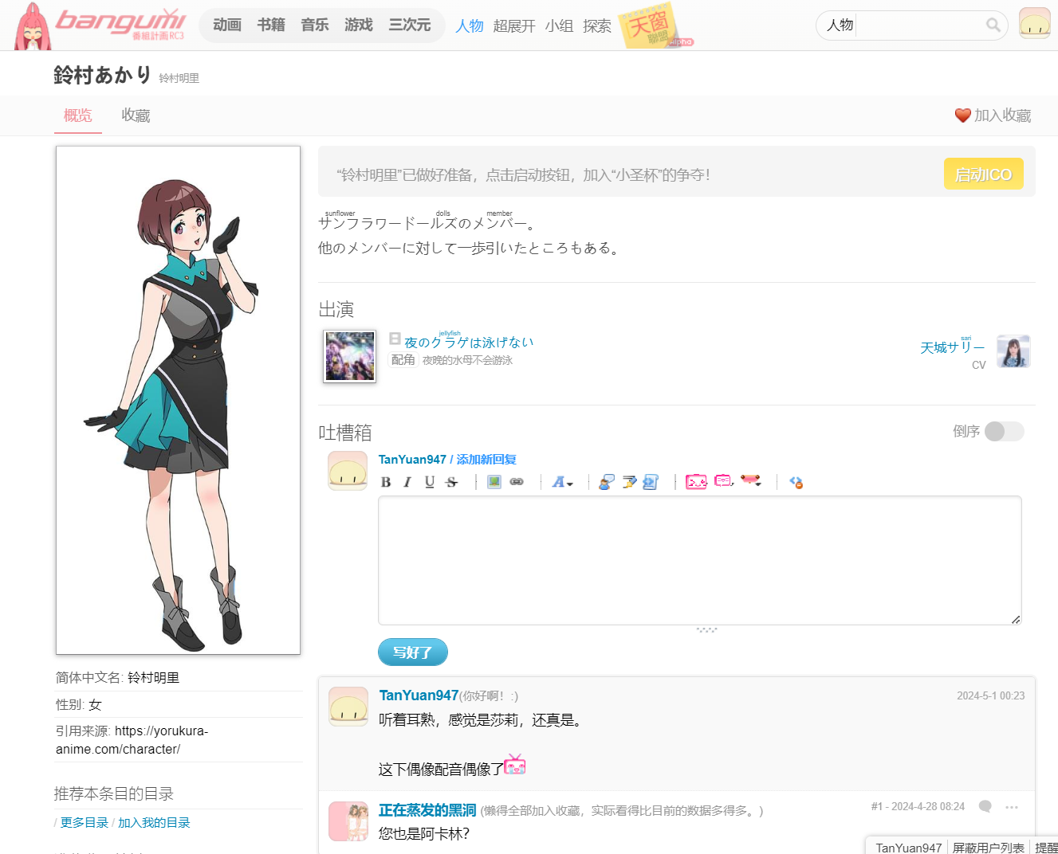Open 夜のクラゲは泳げない anime link

pos(469,342)
